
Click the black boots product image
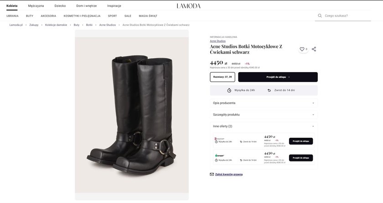tap(132, 115)
